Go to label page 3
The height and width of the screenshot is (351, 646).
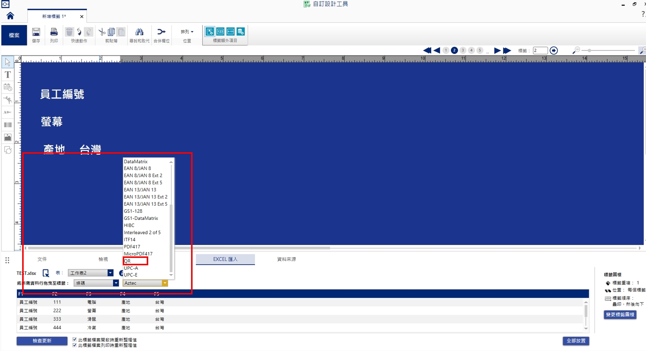(x=463, y=50)
